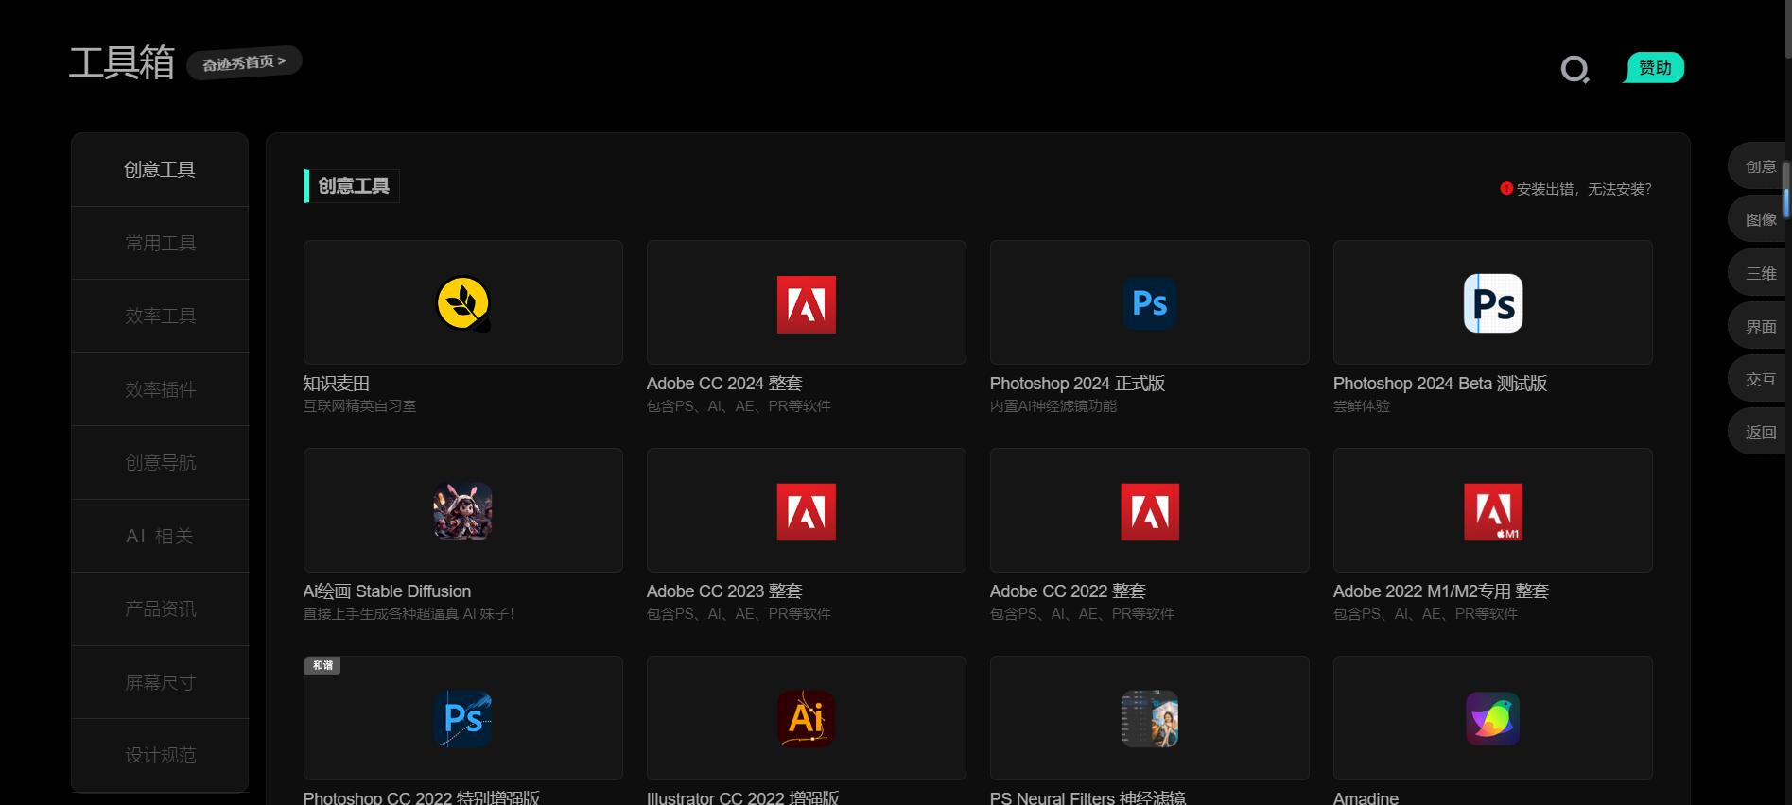Click 返回 in right floating nav
The image size is (1792, 805).
1759,432
